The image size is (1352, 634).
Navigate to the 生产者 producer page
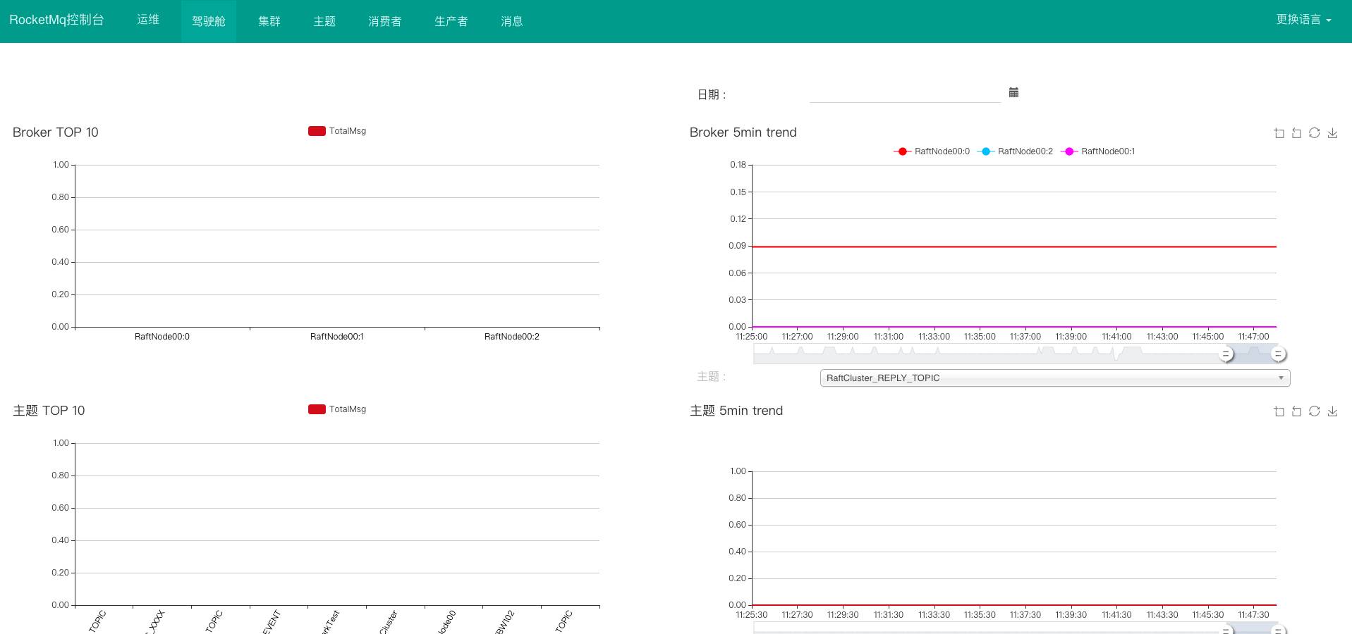451,21
